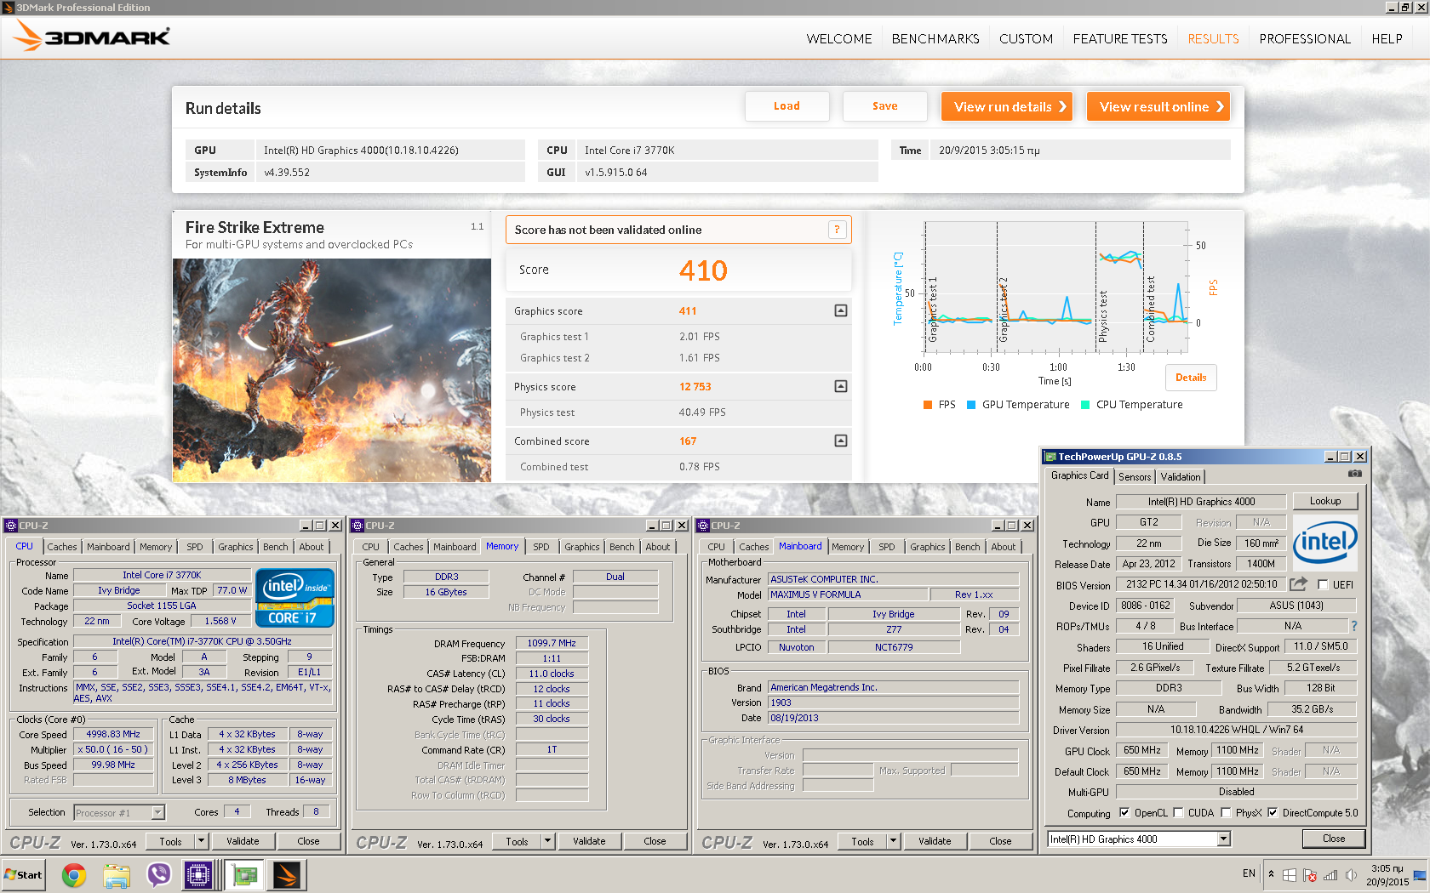The image size is (1430, 893).
Task: Click title icon of CPU-Z Mainboard window
Action: (703, 526)
